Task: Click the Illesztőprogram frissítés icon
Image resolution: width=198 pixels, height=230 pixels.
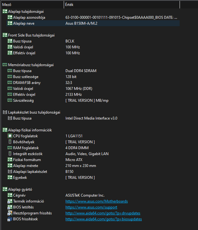Action: point(10,213)
